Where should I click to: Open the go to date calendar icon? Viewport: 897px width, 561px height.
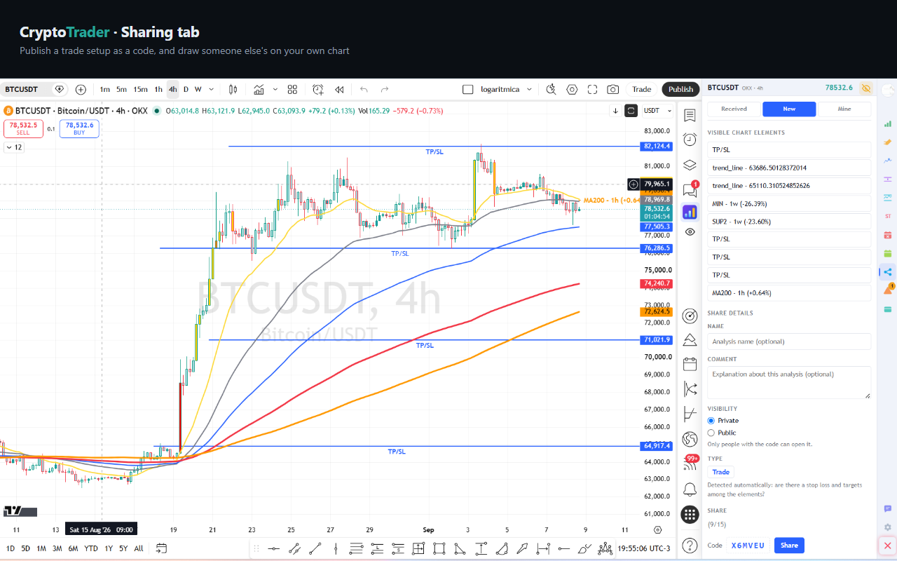click(161, 548)
